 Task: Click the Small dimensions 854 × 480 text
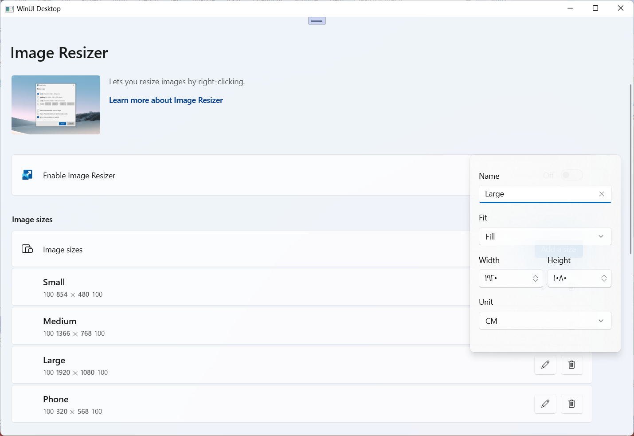click(73, 295)
